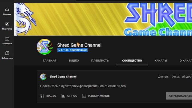This screenshot has width=192, height=108.
Task: Select the СООБЩЕСТВО tab
Action: tap(132, 61)
